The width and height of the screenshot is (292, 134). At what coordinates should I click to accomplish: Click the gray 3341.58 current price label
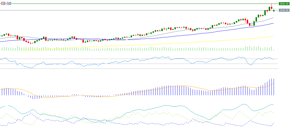pyautogui.click(x=284, y=10)
